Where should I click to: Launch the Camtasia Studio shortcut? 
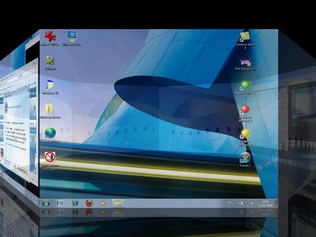click(245, 37)
